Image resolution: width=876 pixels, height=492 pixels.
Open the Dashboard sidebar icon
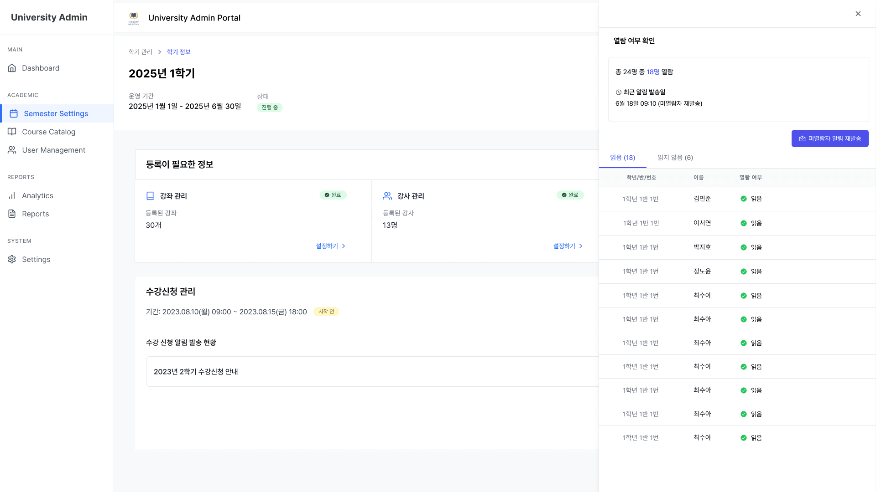coord(12,68)
